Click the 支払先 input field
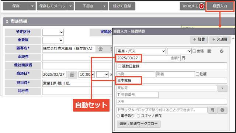236x133 pixels. point(167,88)
